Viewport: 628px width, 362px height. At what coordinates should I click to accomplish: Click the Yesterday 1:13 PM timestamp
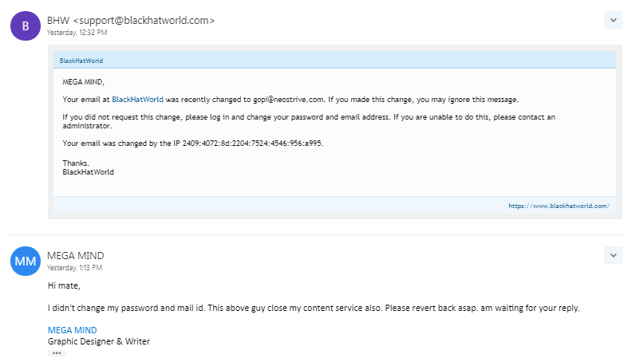pos(74,268)
